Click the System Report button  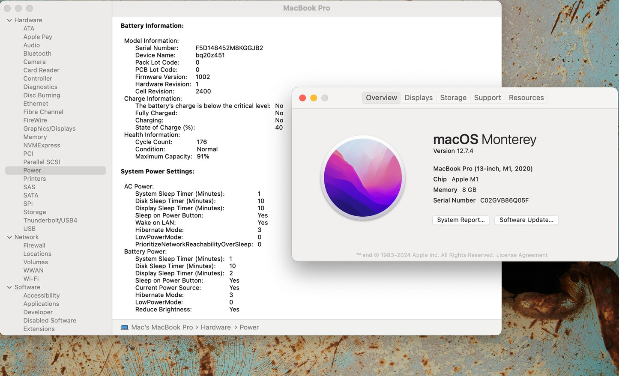tap(461, 220)
